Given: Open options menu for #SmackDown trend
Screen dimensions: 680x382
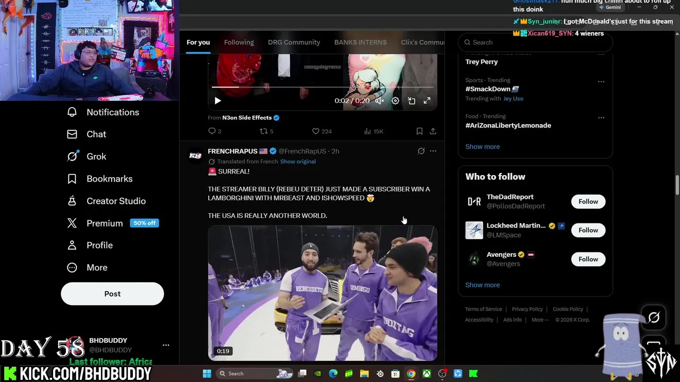Looking at the screenshot, I should [x=601, y=82].
